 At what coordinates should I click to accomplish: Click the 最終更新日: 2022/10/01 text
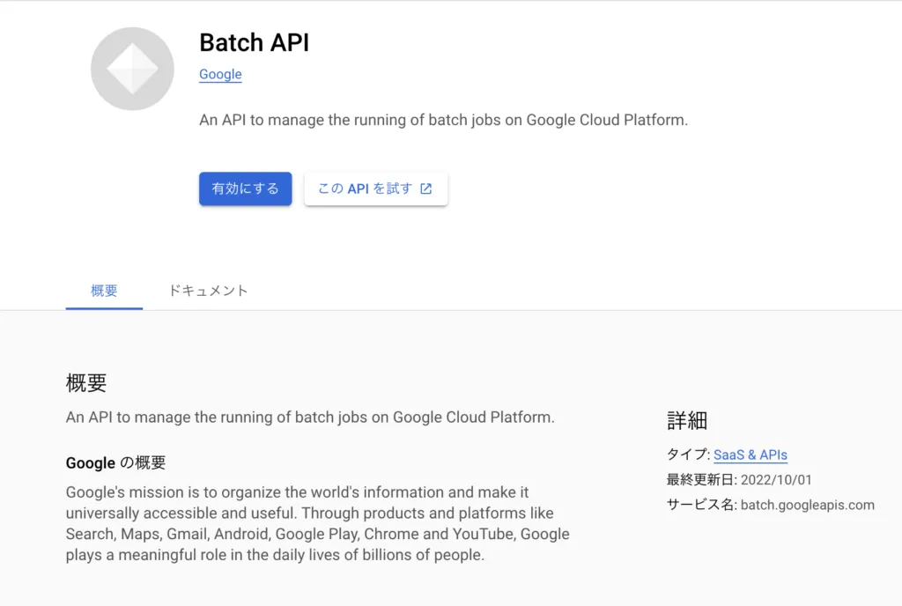(x=739, y=479)
